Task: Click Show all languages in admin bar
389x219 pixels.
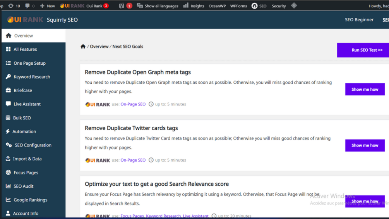Action: click(158, 6)
